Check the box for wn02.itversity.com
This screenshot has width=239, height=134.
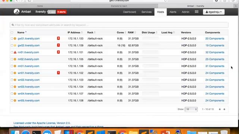(12, 80)
